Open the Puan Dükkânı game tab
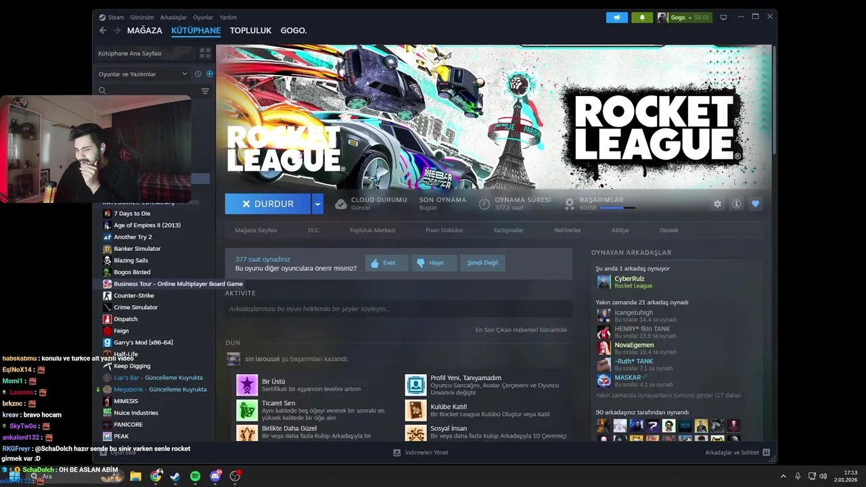This screenshot has height=487, width=866. pyautogui.click(x=444, y=230)
